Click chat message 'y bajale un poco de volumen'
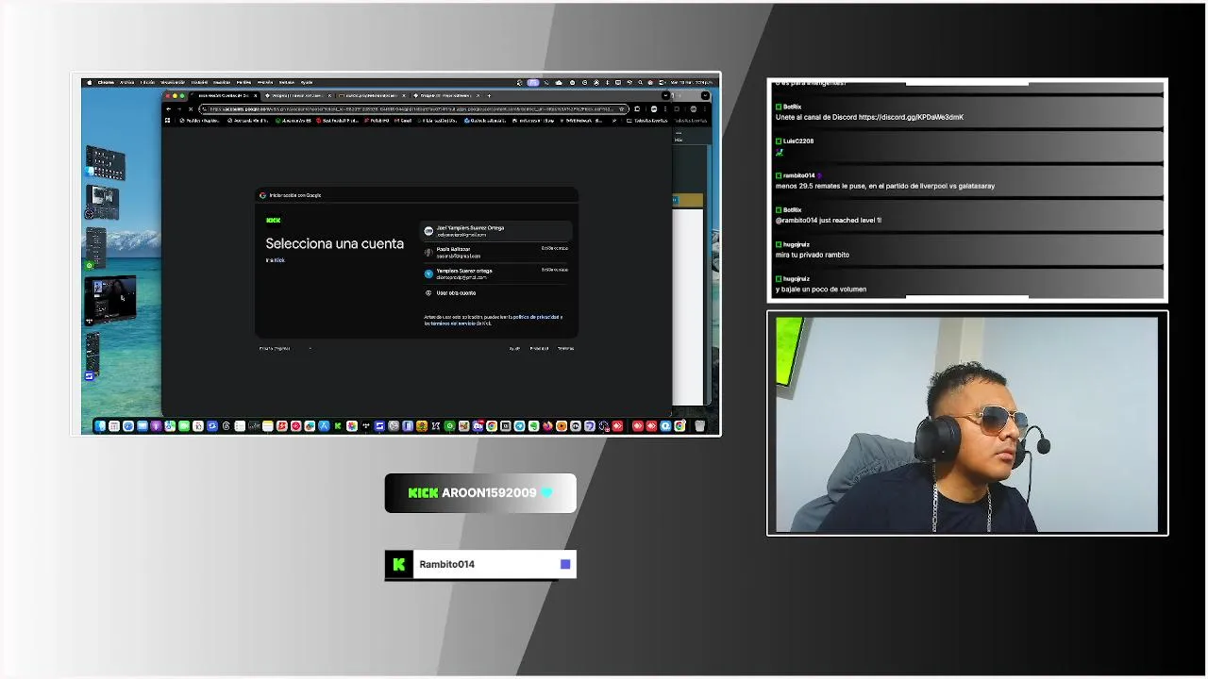Image resolution: width=1208 pixels, height=679 pixels. pyautogui.click(x=821, y=289)
